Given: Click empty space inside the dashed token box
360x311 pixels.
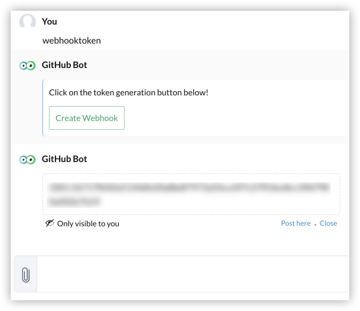Looking at the screenshot, I should pos(238,204).
